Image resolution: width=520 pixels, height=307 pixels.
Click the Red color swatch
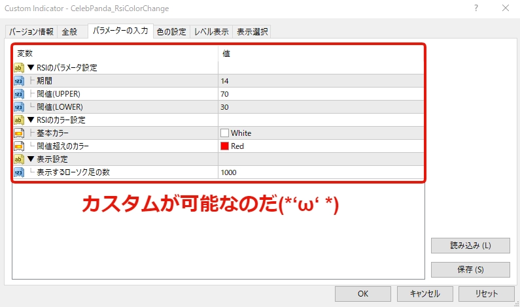pos(224,146)
